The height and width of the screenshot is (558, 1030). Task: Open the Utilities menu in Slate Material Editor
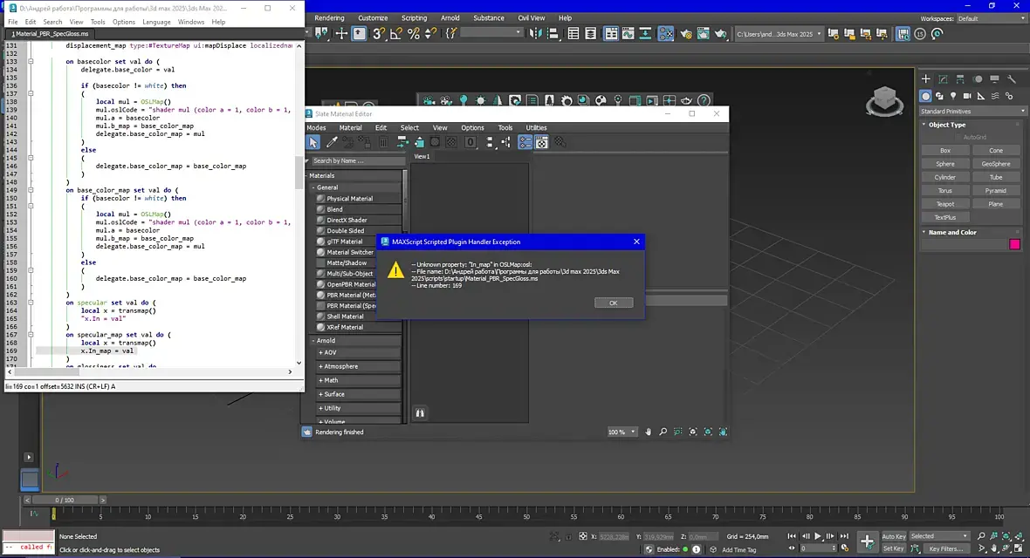(536, 127)
